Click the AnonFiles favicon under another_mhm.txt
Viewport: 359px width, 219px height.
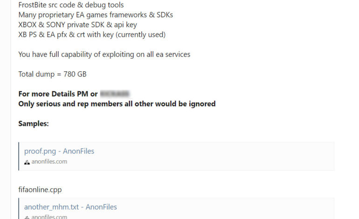pyautogui.click(x=27, y=217)
